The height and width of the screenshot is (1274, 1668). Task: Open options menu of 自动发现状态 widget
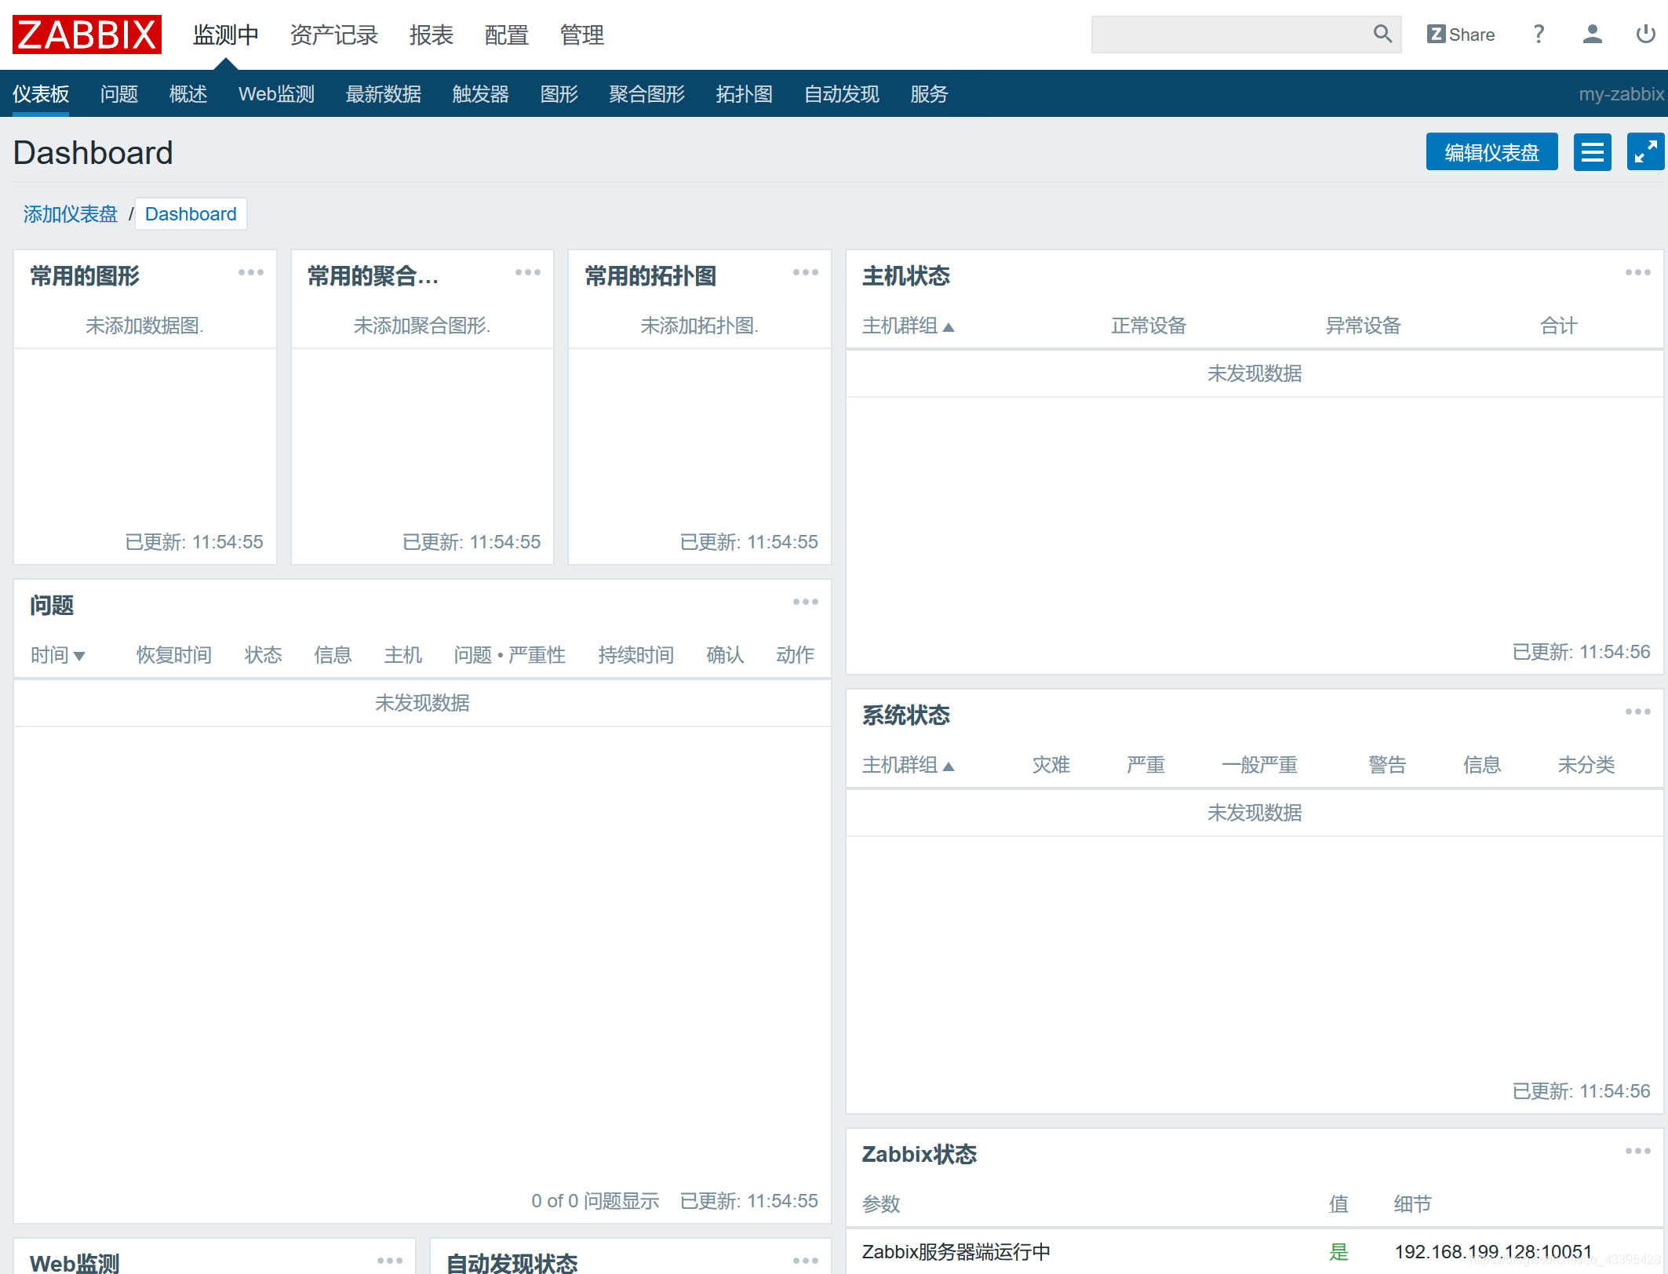(x=806, y=1261)
